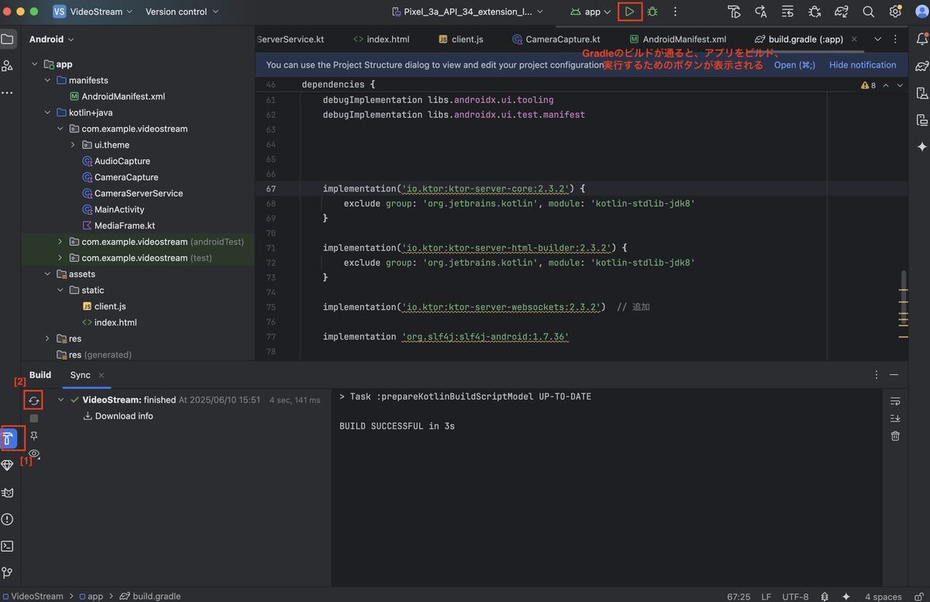Switch to the index.html editor tab
The image size is (930, 602).
click(381, 40)
